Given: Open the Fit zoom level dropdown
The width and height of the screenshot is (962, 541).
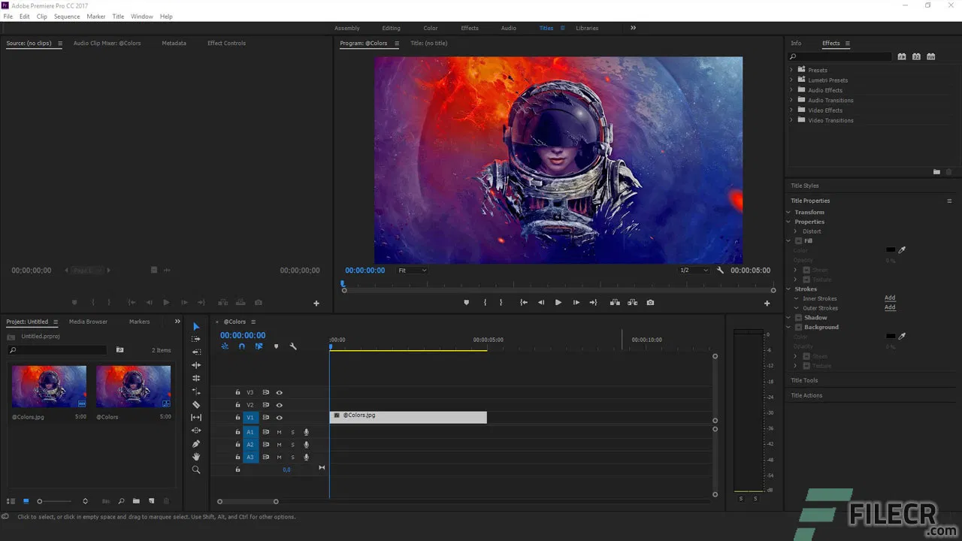Looking at the screenshot, I should tap(413, 270).
